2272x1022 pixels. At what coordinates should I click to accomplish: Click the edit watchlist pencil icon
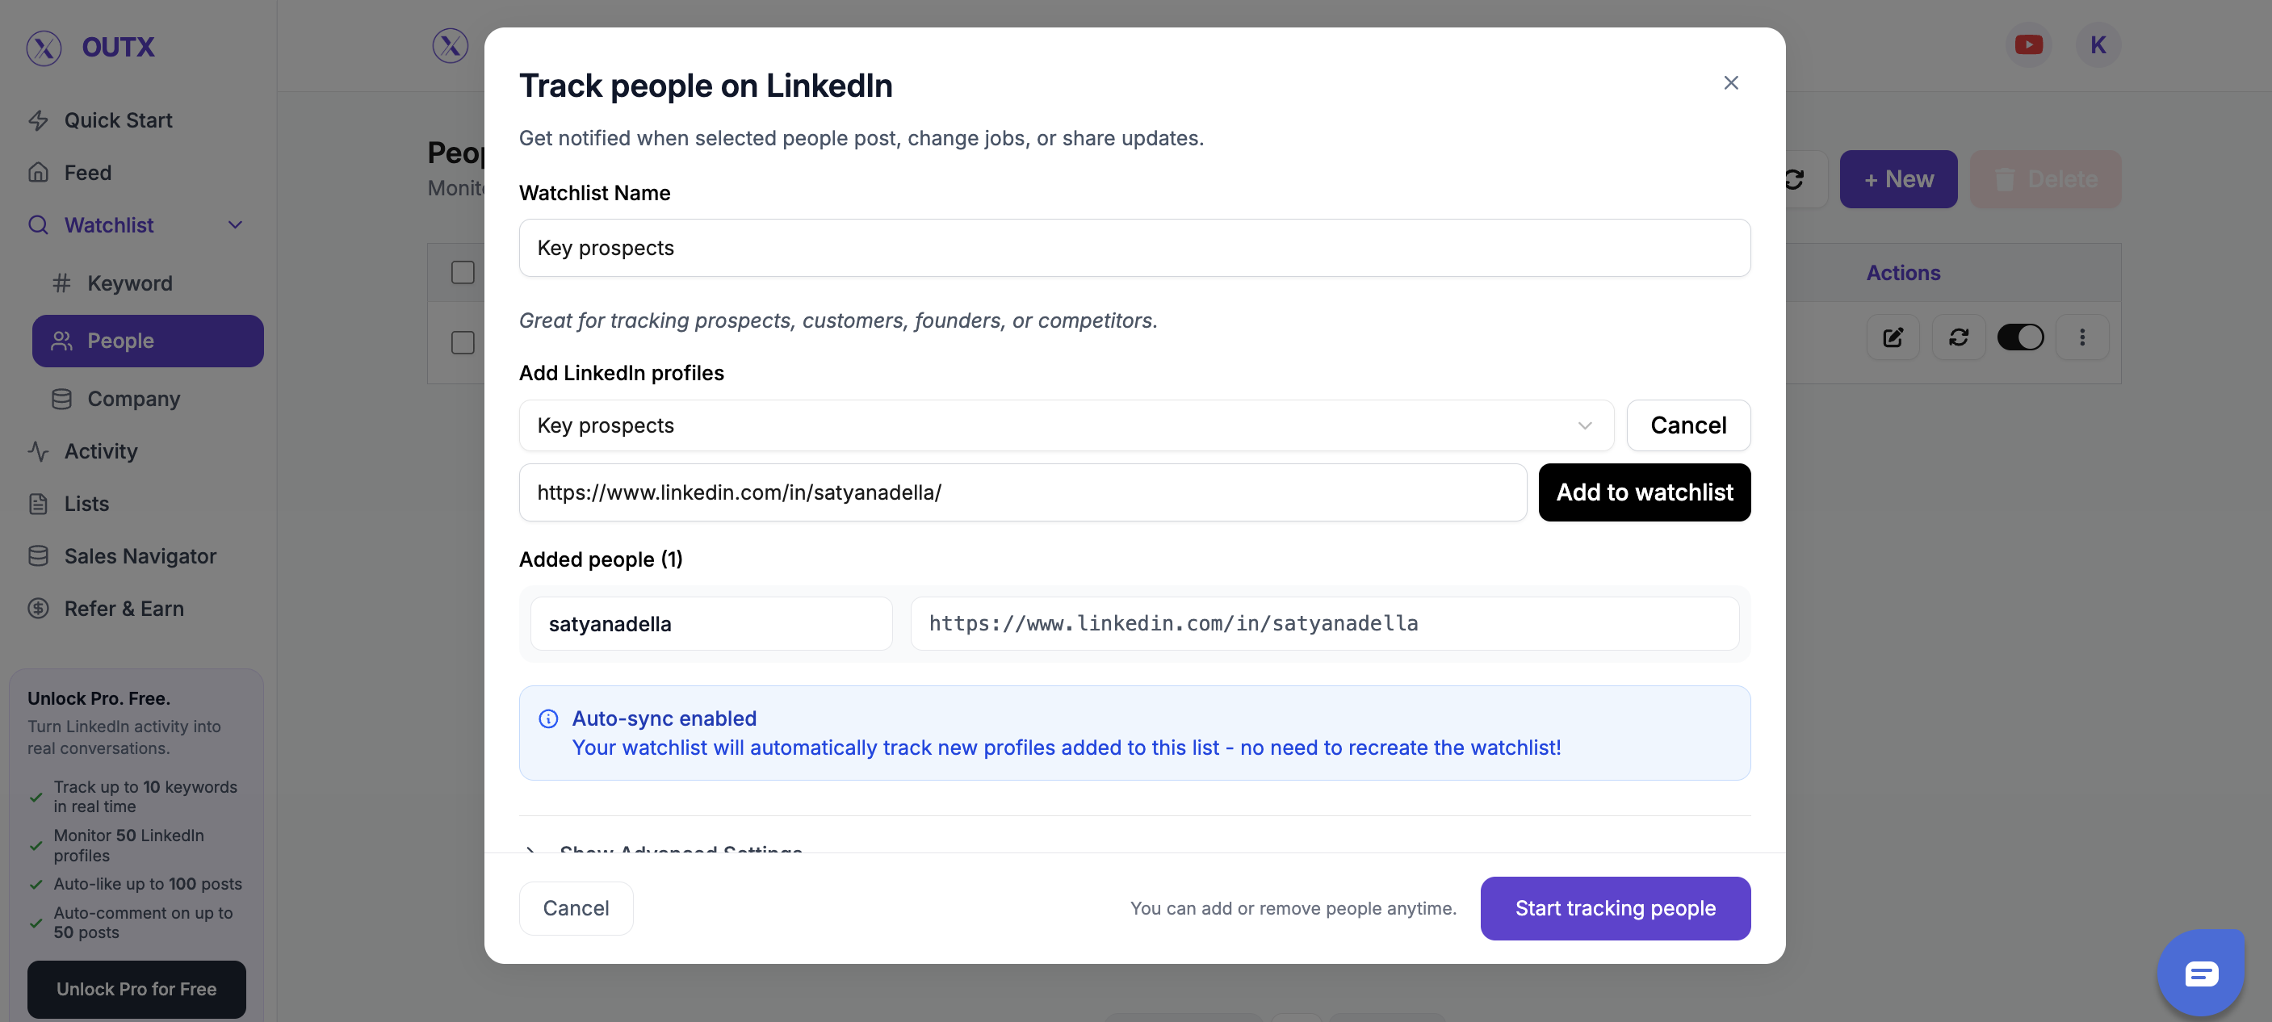pos(1893,337)
